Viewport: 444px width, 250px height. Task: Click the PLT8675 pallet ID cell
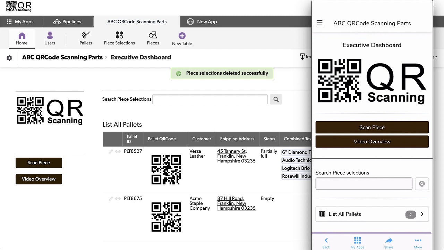133,199
